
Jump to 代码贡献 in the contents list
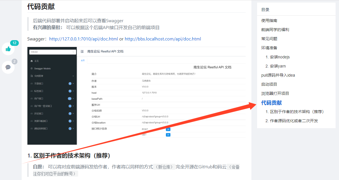[x=271, y=103]
